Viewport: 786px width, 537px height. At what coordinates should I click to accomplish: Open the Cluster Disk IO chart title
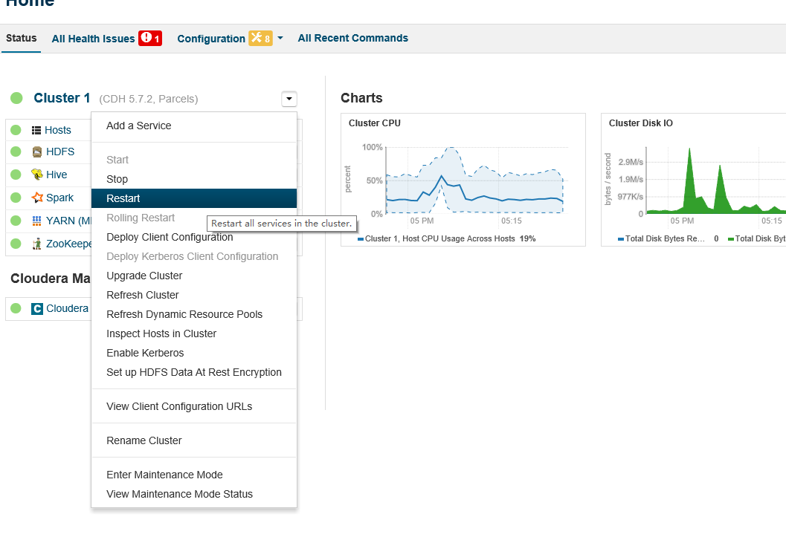click(641, 123)
